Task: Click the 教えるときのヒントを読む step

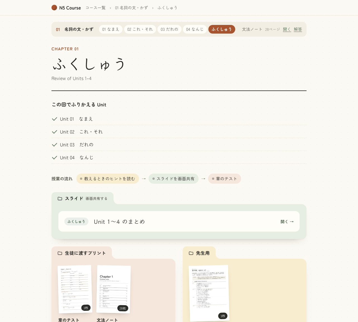Action: (108, 179)
